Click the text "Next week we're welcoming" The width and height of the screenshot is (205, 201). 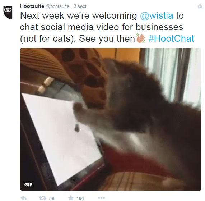click(x=78, y=15)
